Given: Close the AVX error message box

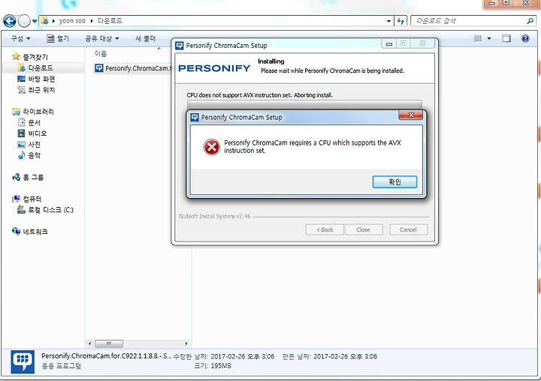Looking at the screenshot, I should [410, 115].
